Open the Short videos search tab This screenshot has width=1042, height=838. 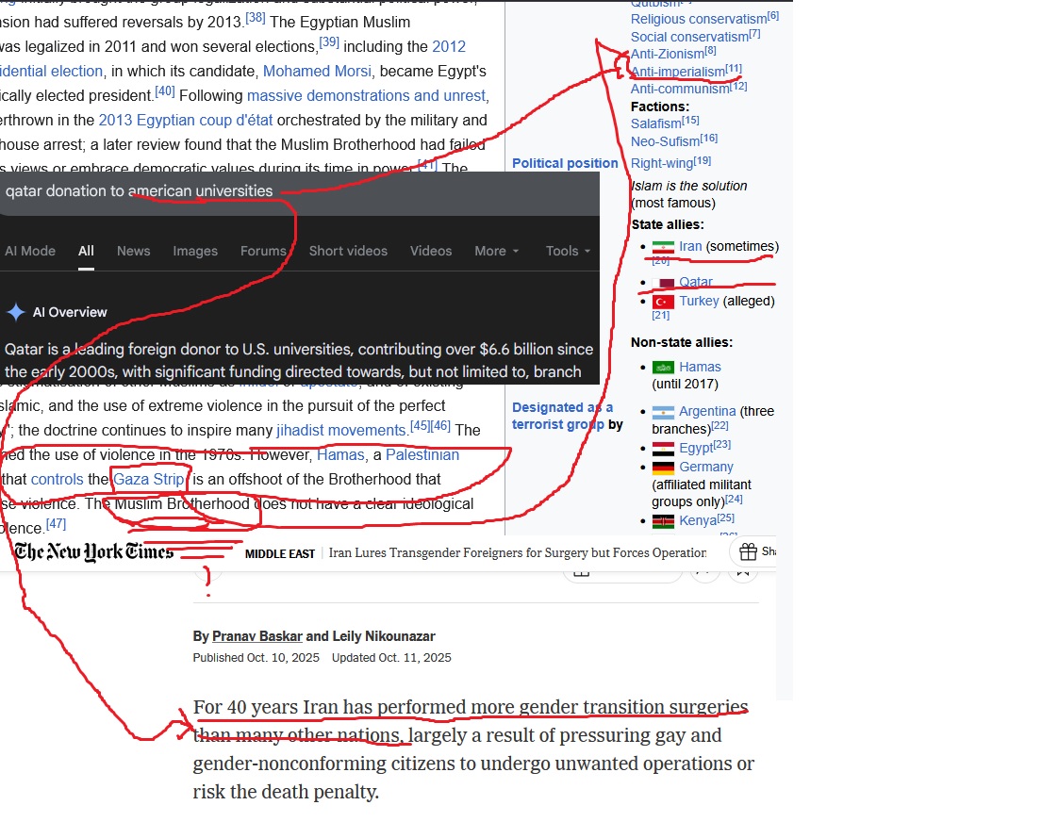(x=348, y=251)
